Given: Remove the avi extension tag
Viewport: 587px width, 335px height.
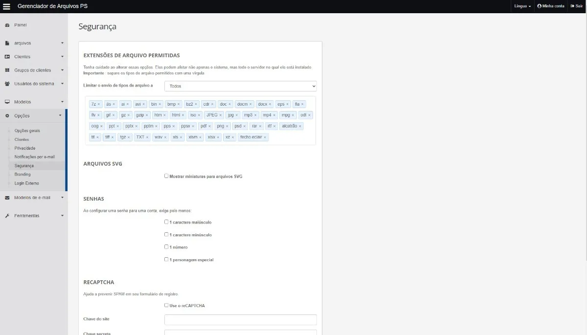Looking at the screenshot, I should coord(143,104).
